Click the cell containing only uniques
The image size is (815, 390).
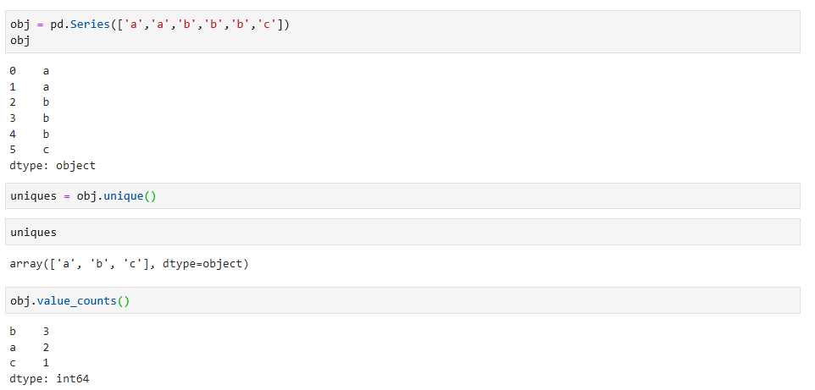pos(402,232)
